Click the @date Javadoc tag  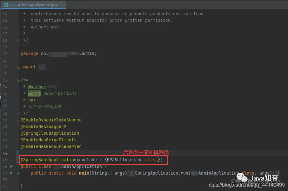(x=35, y=94)
